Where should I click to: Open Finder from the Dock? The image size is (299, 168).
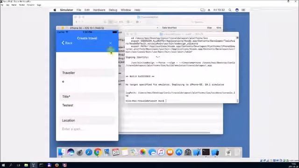62,152
